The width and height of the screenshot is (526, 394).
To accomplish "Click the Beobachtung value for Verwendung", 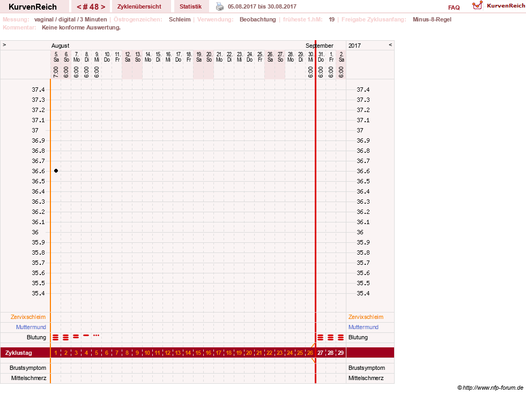I will (257, 19).
